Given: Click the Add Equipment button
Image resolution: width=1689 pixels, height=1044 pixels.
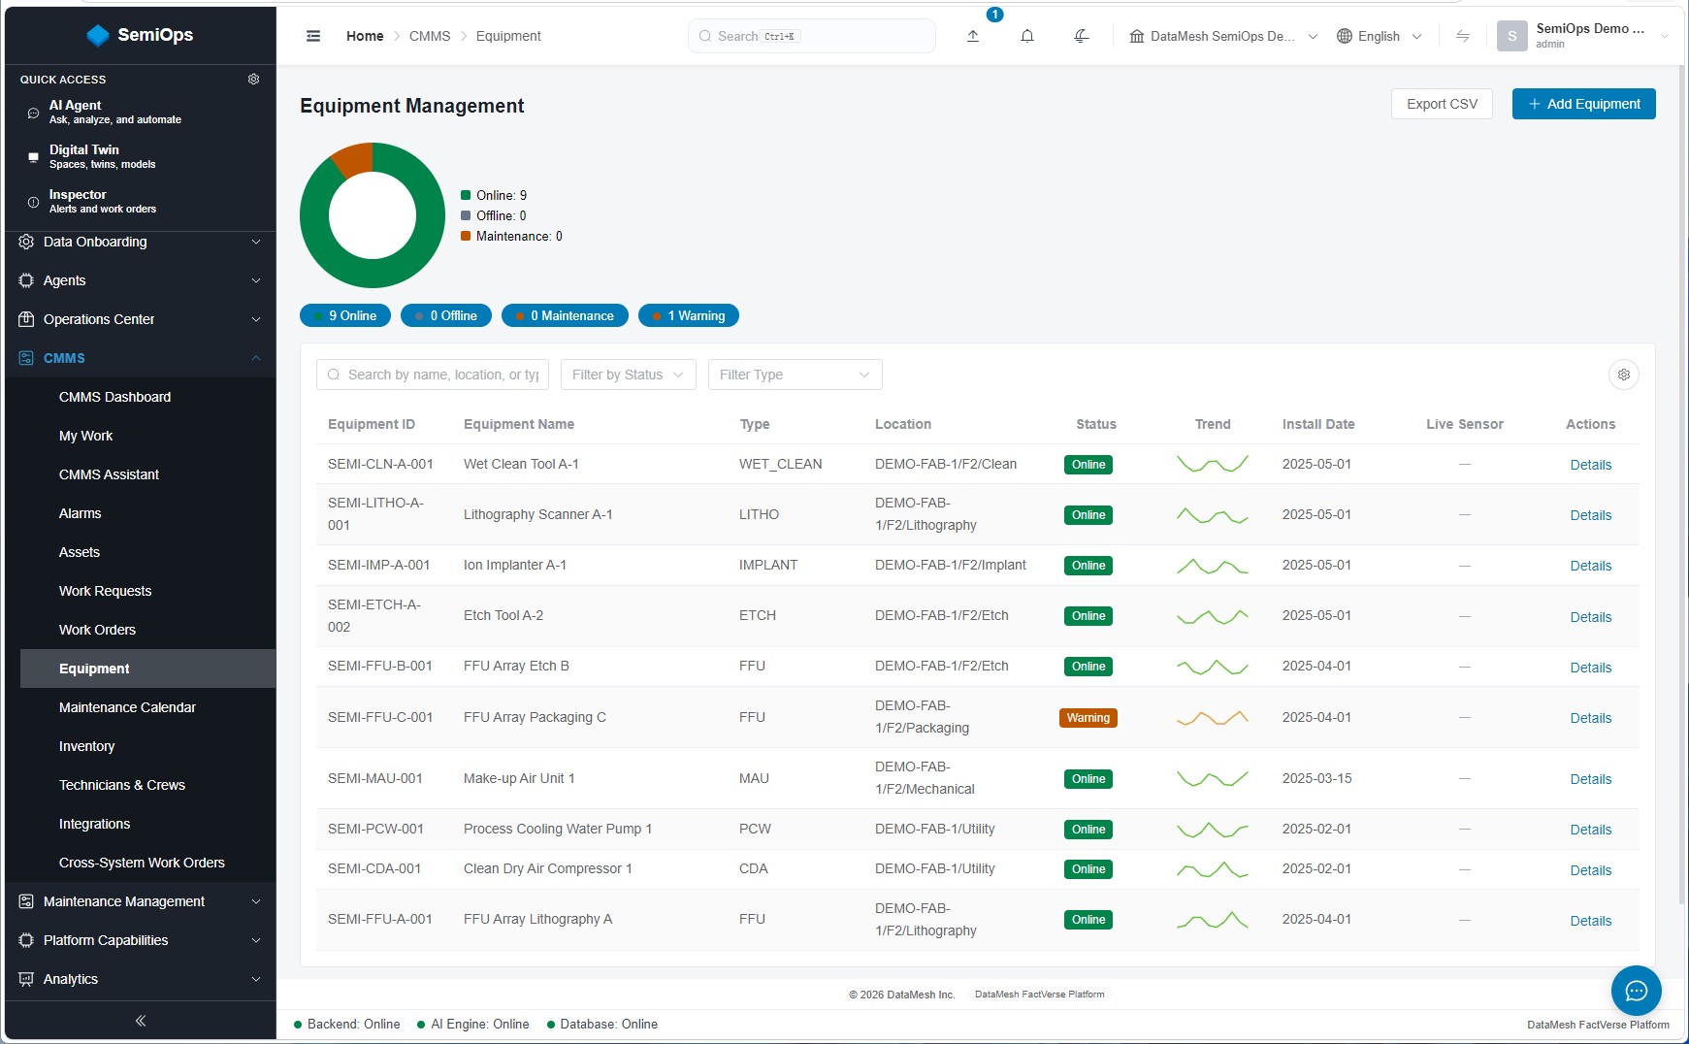Looking at the screenshot, I should pyautogui.click(x=1583, y=104).
